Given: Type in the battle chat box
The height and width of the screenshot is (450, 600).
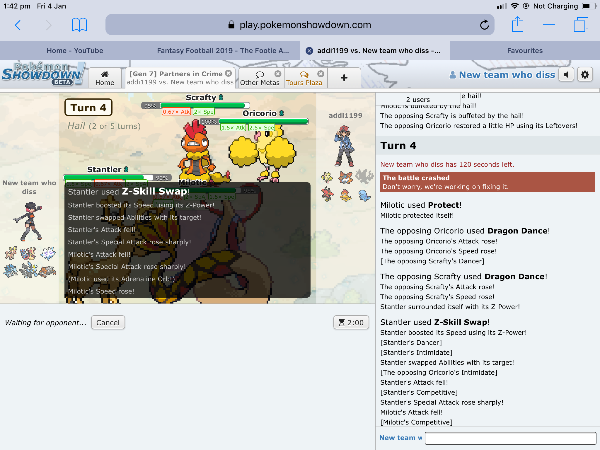Looking at the screenshot, I should (x=510, y=438).
